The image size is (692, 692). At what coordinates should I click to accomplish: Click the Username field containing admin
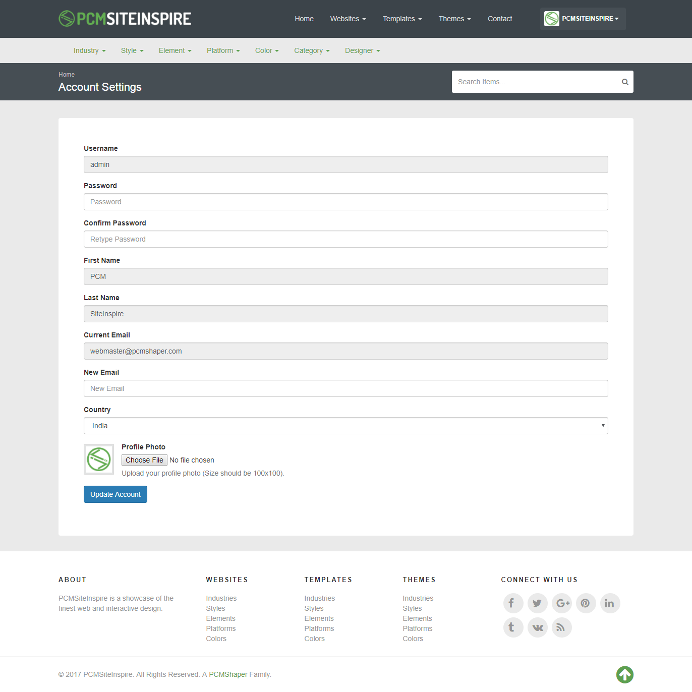pyautogui.click(x=346, y=164)
